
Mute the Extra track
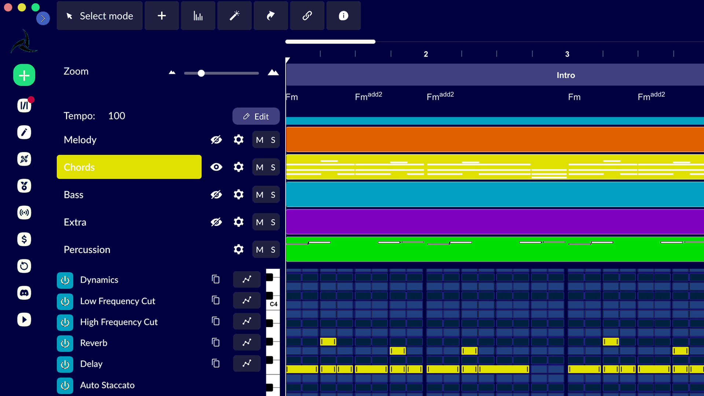click(x=260, y=222)
